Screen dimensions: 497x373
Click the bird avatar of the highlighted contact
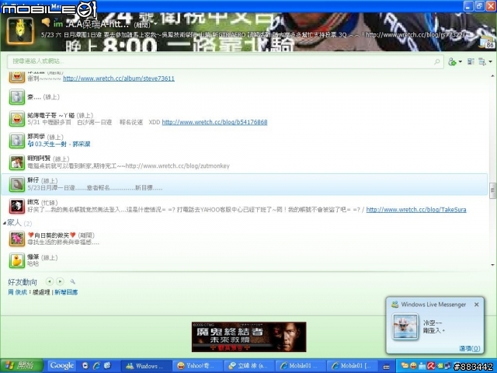click(x=16, y=184)
